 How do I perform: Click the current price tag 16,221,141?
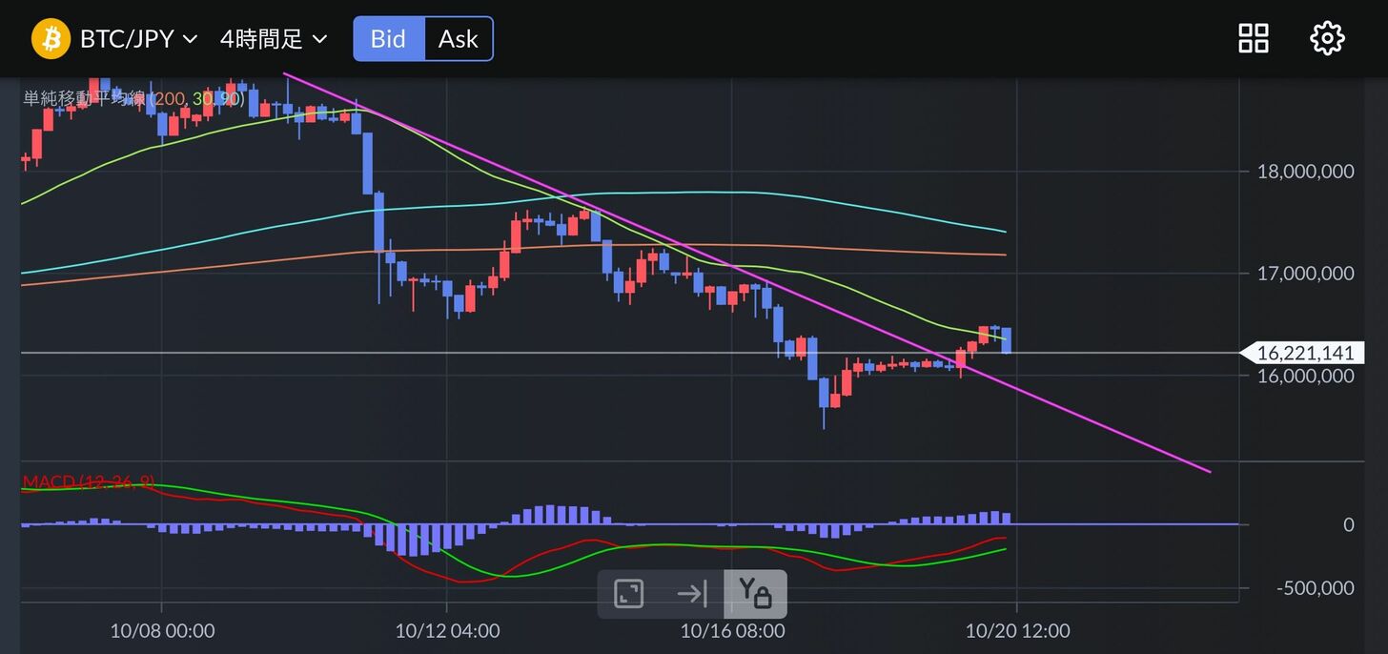pos(1304,354)
